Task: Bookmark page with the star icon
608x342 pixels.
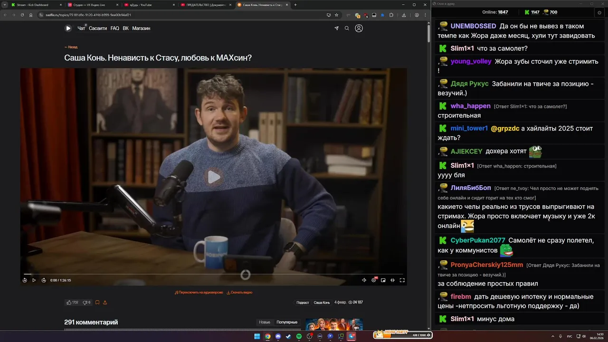Action: pyautogui.click(x=336, y=15)
